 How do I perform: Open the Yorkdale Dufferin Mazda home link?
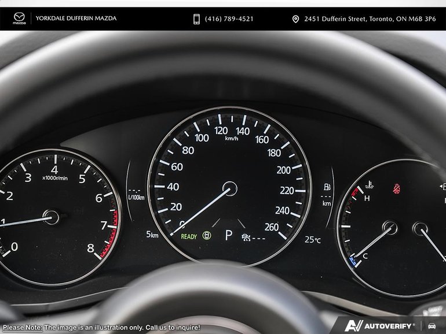click(76, 18)
